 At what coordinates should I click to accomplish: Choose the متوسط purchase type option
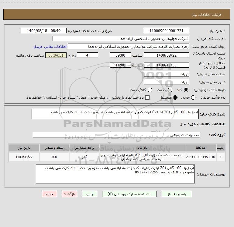click(x=175, y=98)
